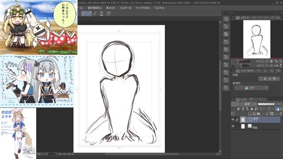Open the Window (W) menu
Viewport: 283px width, 159px height.
[x=142, y=8]
